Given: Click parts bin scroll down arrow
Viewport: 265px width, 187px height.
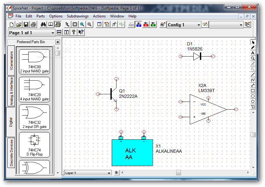Looking at the screenshot, I should tap(58, 173).
